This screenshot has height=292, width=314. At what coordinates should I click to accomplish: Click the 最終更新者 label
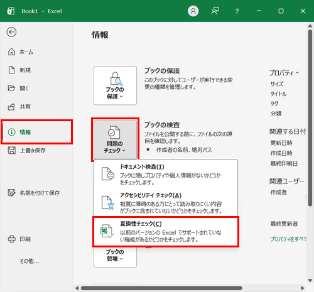click(284, 224)
